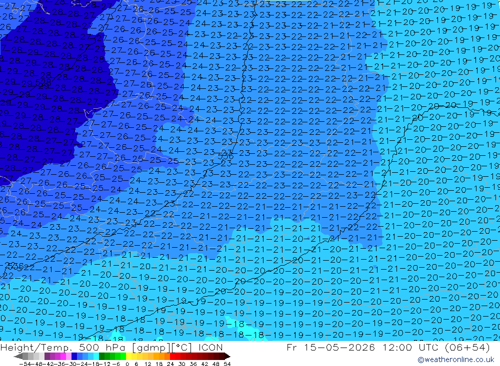Select the '(06+54)' forecast run label
Viewport: 500px width, 366px height.
pos(467,347)
